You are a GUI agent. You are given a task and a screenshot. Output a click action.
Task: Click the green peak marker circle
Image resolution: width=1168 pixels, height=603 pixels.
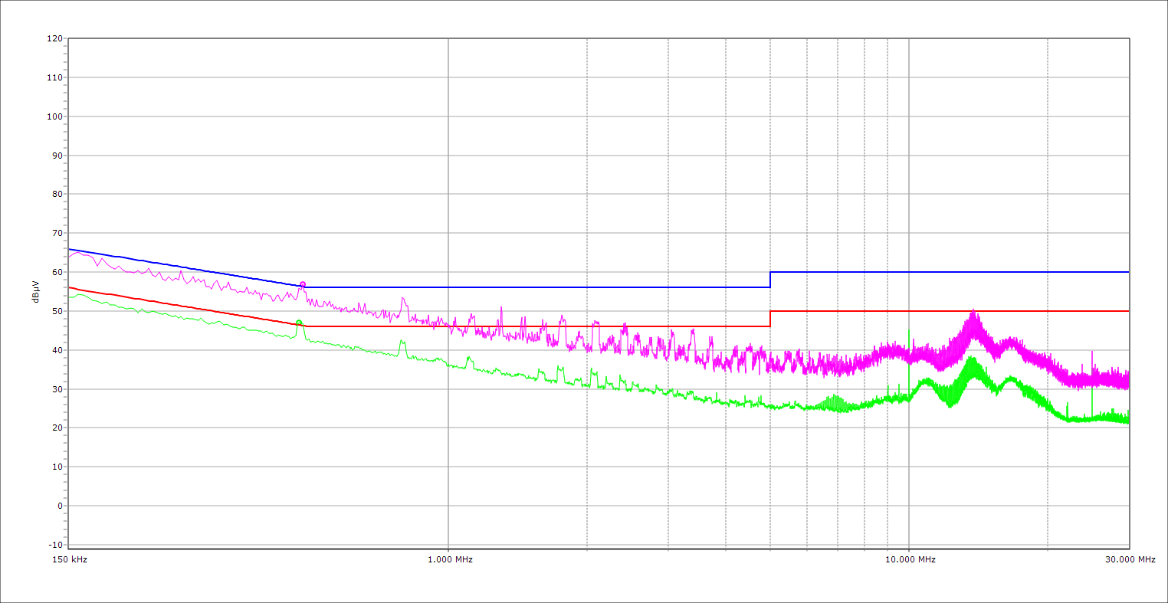click(299, 323)
